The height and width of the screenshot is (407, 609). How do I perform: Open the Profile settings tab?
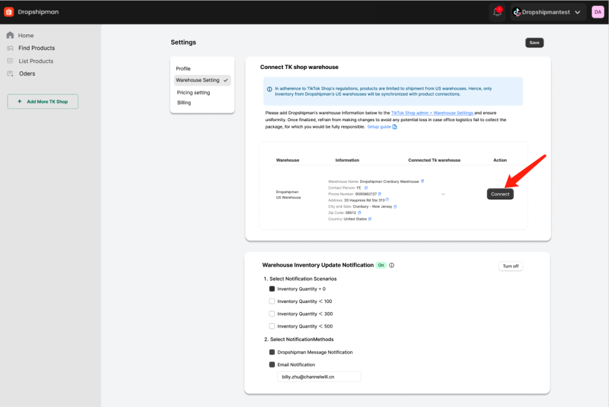pos(183,69)
